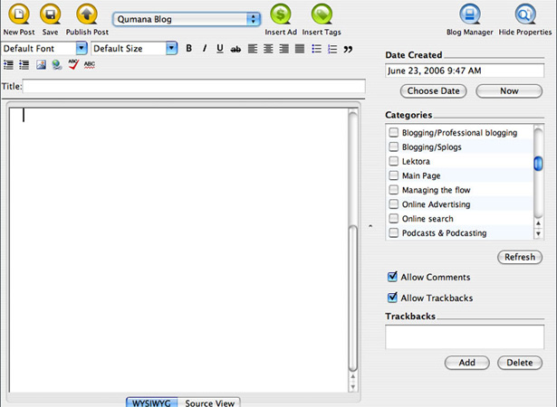The image size is (557, 407).
Task: Insert an image into the post
Action: pos(41,64)
